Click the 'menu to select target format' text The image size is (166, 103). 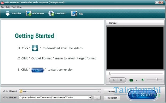75,58
